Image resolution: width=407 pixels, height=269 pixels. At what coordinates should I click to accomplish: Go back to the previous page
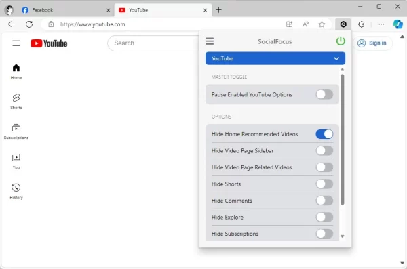point(11,24)
